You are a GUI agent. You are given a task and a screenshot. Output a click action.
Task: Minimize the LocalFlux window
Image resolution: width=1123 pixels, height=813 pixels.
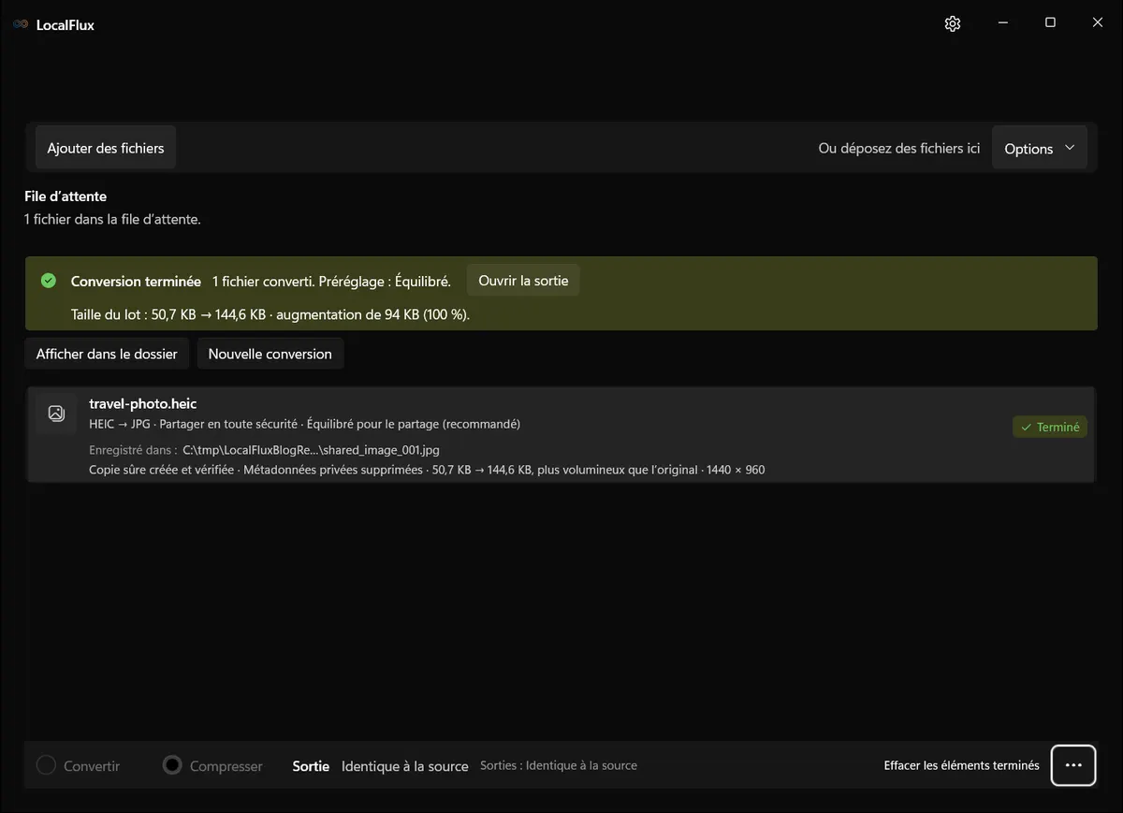click(1002, 23)
